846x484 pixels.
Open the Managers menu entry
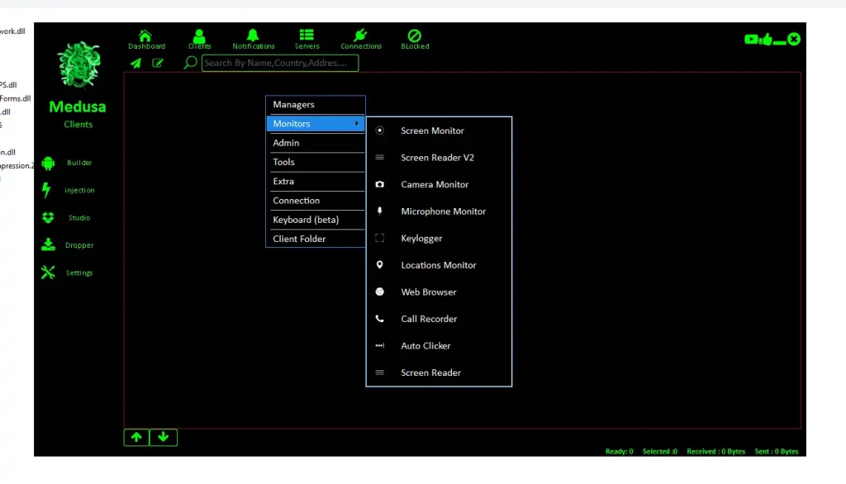[315, 104]
